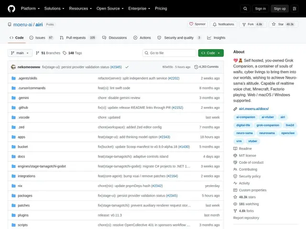306x229 pixels.
Task: Select the vtuber topic tag
Action: pyautogui.click(x=252, y=141)
